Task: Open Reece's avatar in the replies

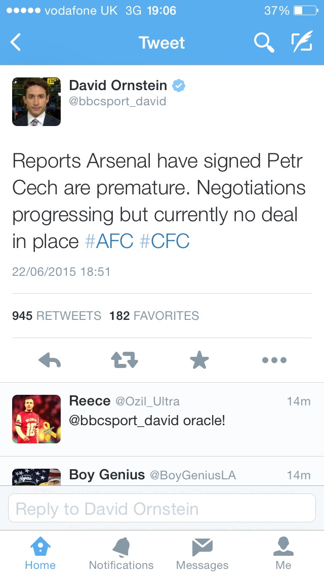Action: [x=36, y=419]
